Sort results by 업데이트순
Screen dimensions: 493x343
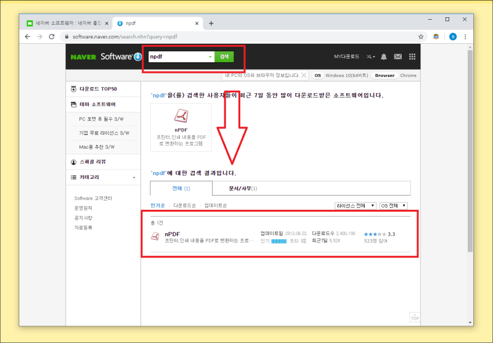(x=215, y=205)
